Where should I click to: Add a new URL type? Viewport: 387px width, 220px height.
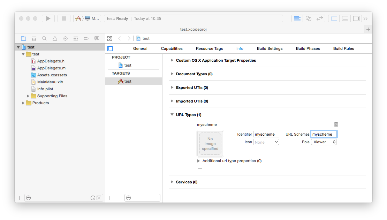click(x=200, y=169)
